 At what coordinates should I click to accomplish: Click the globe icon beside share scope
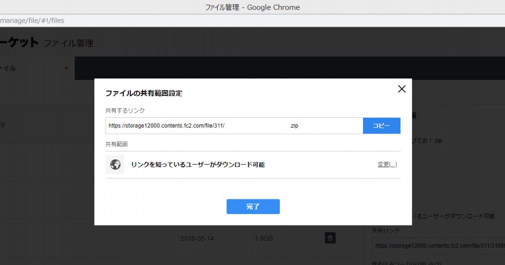point(115,165)
